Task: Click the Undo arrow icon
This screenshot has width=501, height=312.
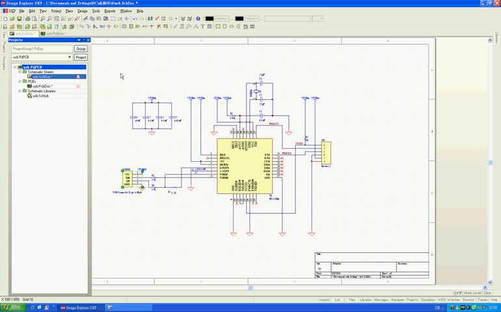Action: [x=135, y=19]
